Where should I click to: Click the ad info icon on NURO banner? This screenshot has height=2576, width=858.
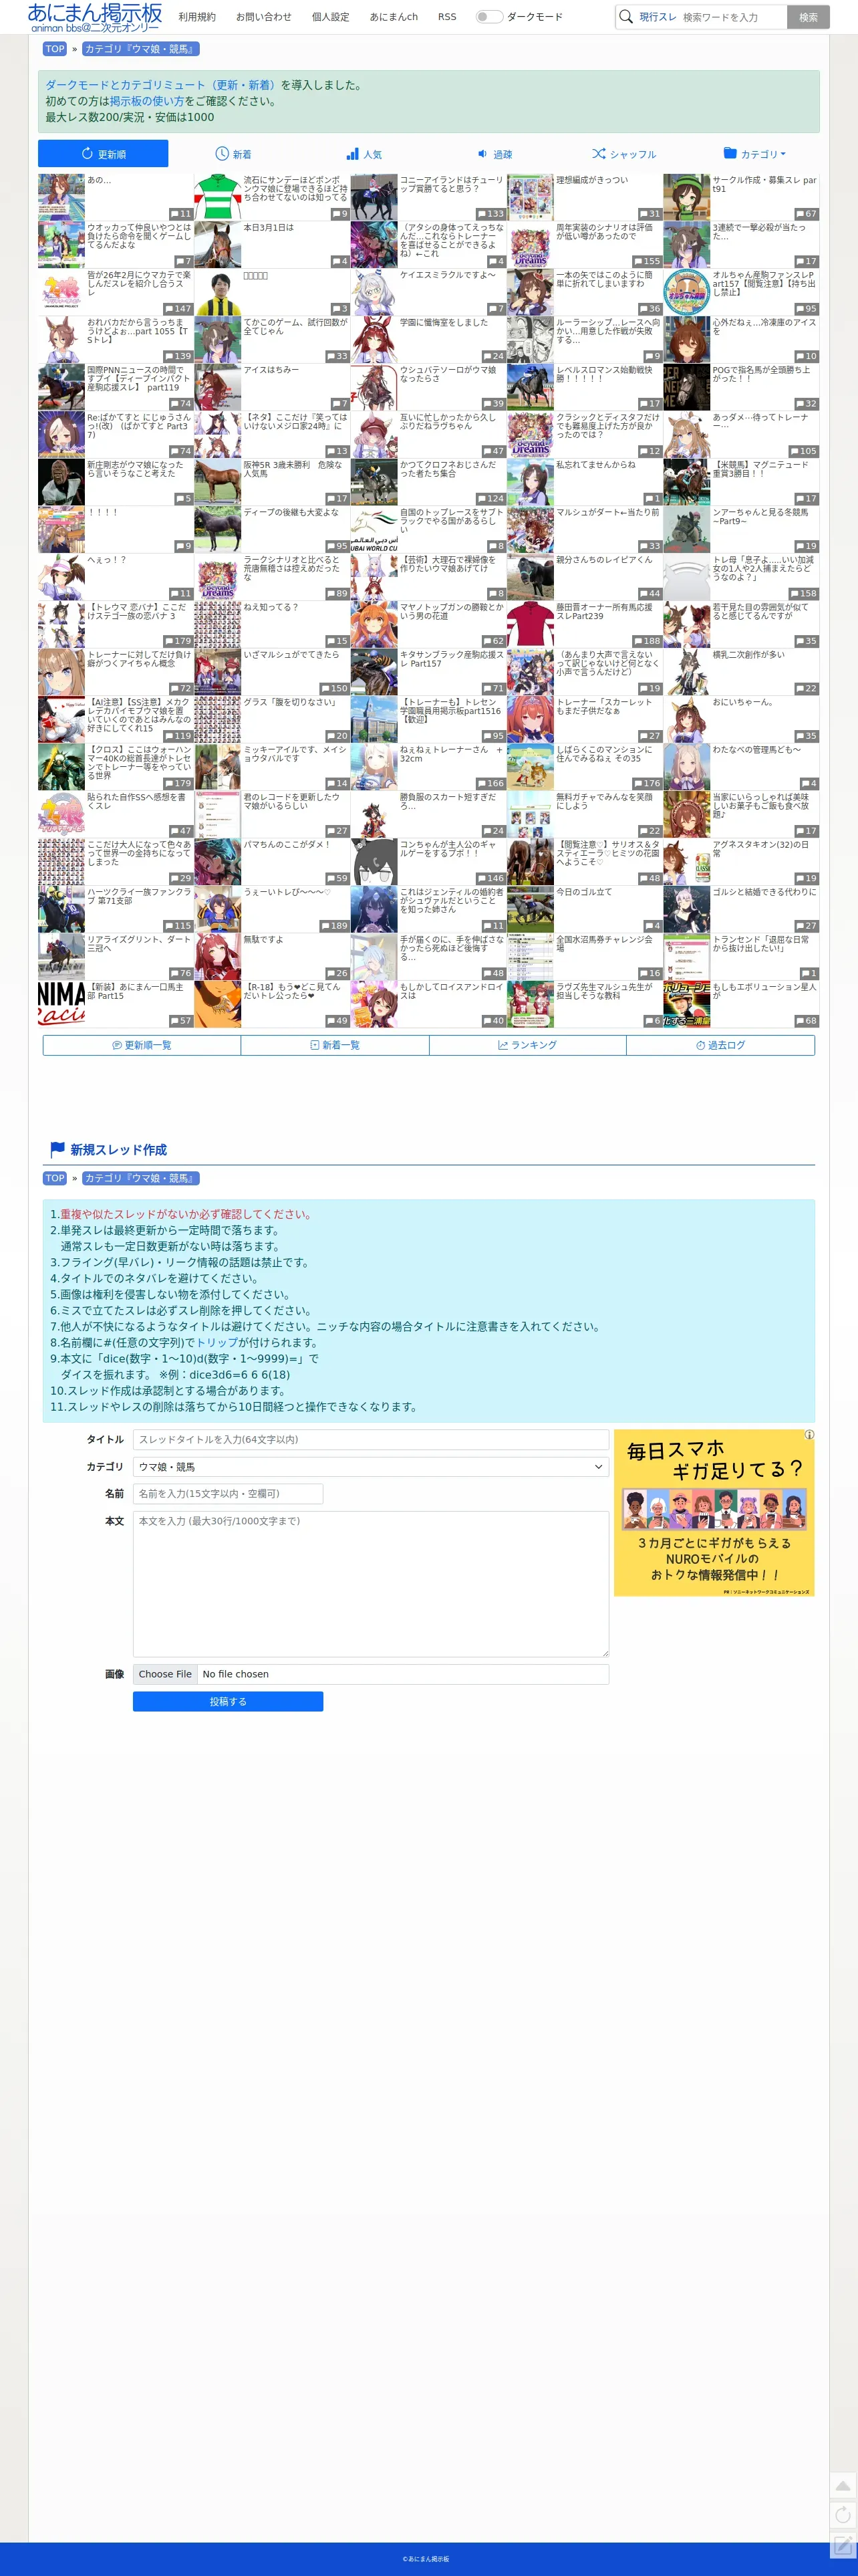pos(809,1434)
